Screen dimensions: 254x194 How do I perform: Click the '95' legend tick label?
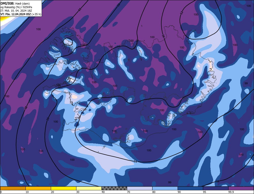point(204,192)
